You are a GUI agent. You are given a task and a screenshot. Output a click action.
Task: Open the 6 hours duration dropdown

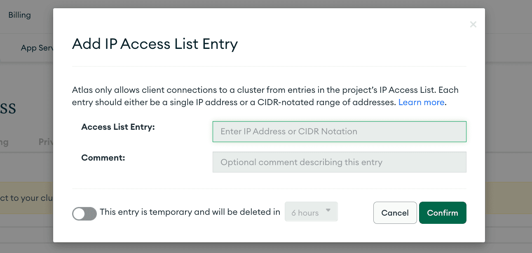[x=311, y=212]
